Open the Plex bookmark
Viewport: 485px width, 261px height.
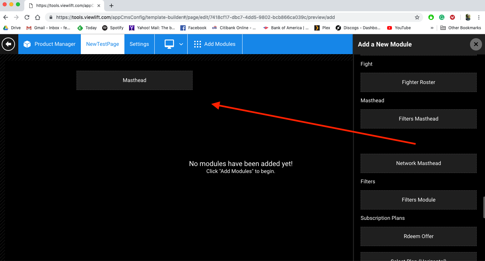click(322, 28)
